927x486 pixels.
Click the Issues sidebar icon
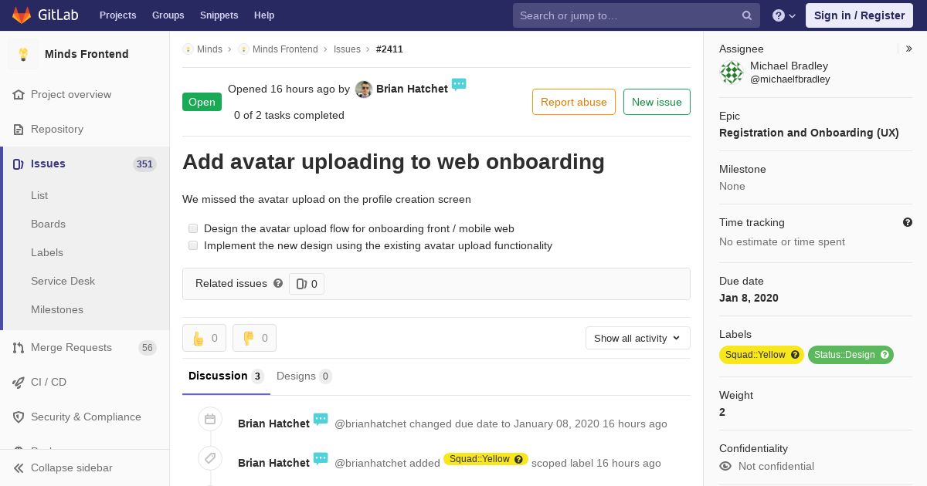(19, 164)
